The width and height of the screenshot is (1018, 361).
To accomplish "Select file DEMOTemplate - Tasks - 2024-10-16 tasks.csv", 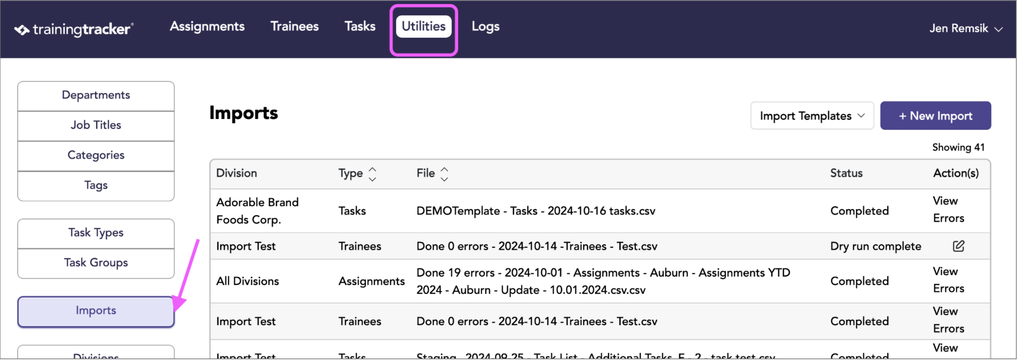I will pos(535,211).
